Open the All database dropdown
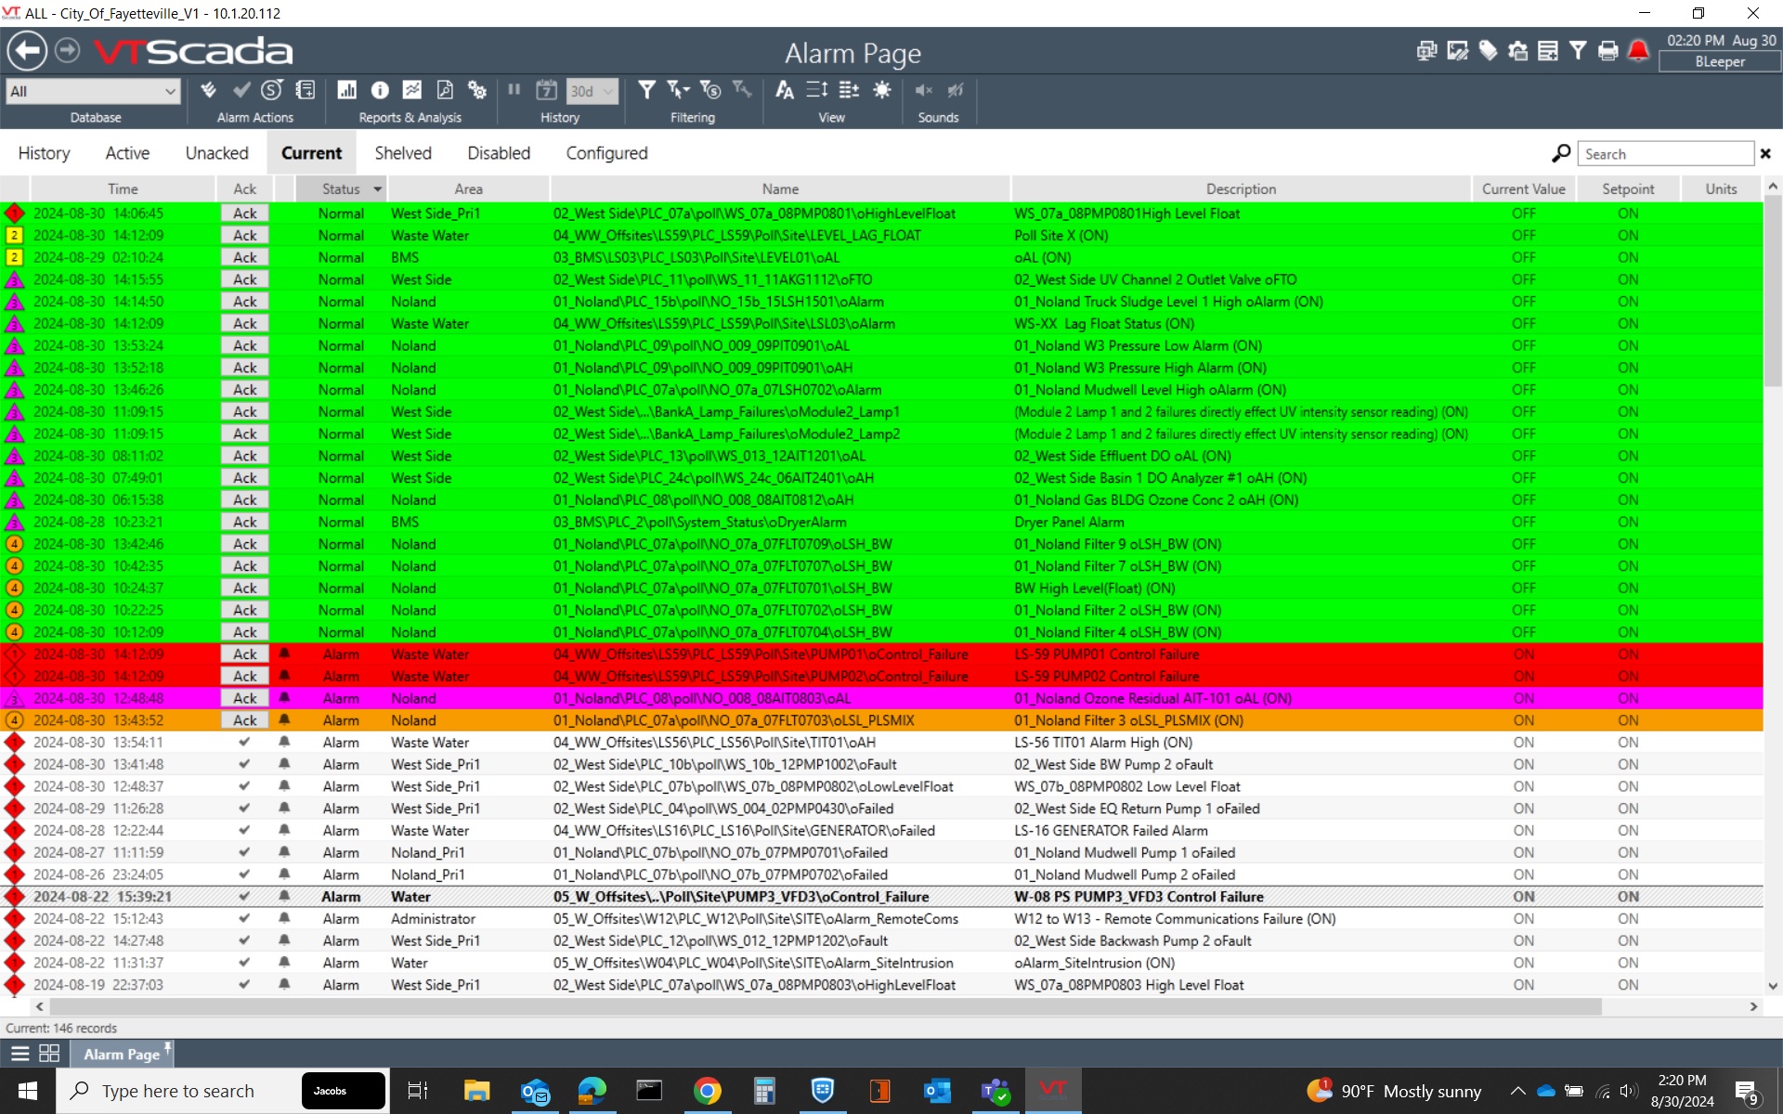The image size is (1783, 1114). pos(92,91)
